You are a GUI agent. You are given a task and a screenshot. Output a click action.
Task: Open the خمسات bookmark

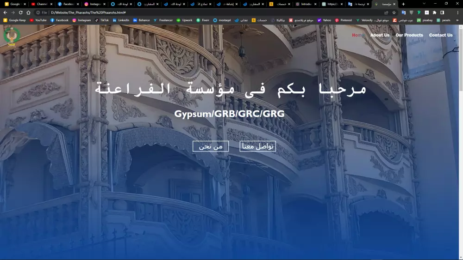pyautogui.click(x=259, y=20)
